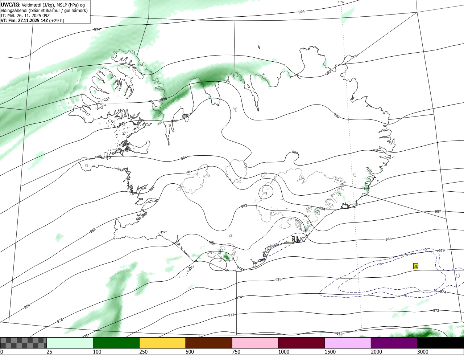Image resolution: width=464 pixels, height=355 pixels.
Task: Click the legend value "1500"
Action: tap(330, 352)
